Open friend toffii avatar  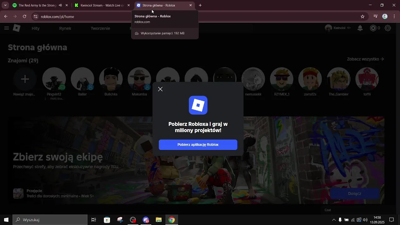pos(367,79)
